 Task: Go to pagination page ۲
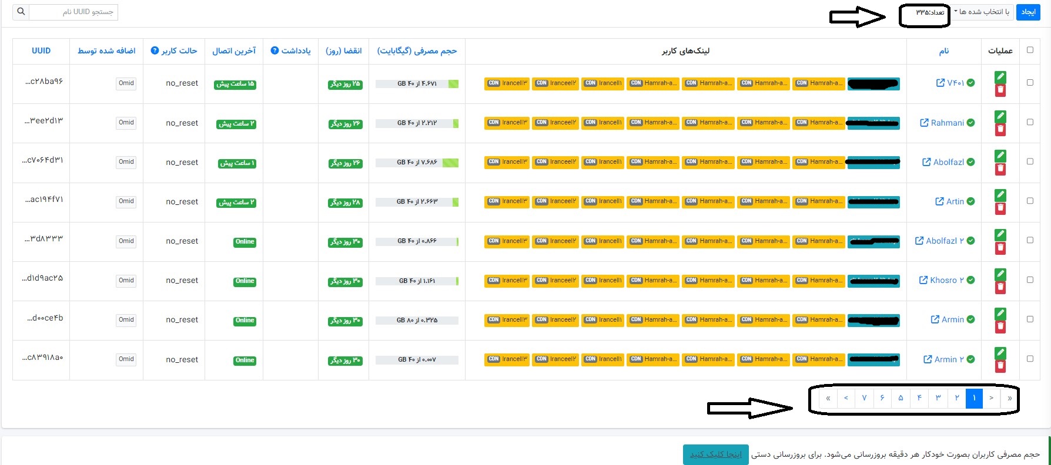[956, 398]
